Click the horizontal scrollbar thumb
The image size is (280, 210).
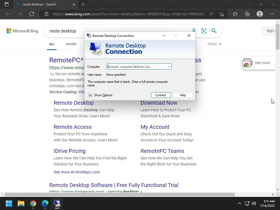120,194
